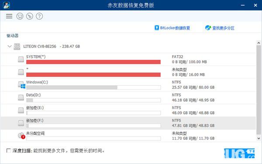Collapse the LITEON CV8-8E256 drive tree

(10, 46)
